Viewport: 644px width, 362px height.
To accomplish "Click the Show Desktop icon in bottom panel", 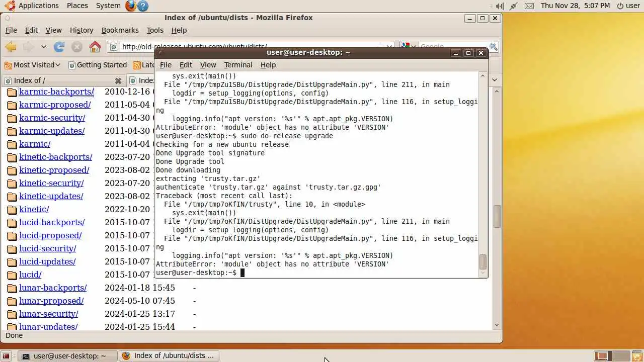I will tap(6, 356).
